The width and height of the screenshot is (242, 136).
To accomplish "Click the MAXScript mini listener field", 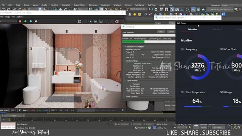I will (8, 128).
